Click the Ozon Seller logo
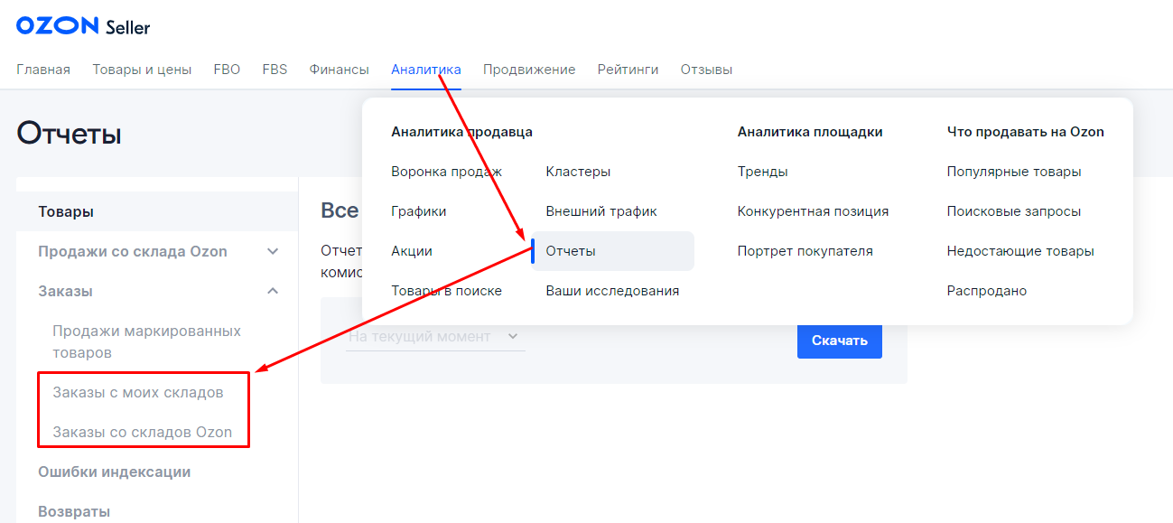 click(83, 26)
